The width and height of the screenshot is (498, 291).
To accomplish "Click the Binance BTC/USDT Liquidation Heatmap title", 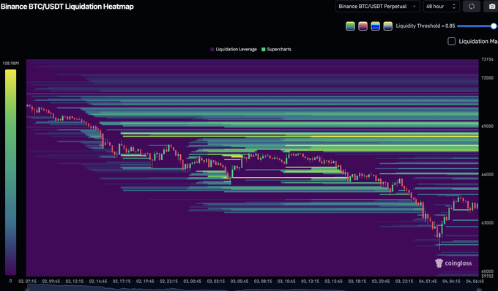I will (67, 7).
